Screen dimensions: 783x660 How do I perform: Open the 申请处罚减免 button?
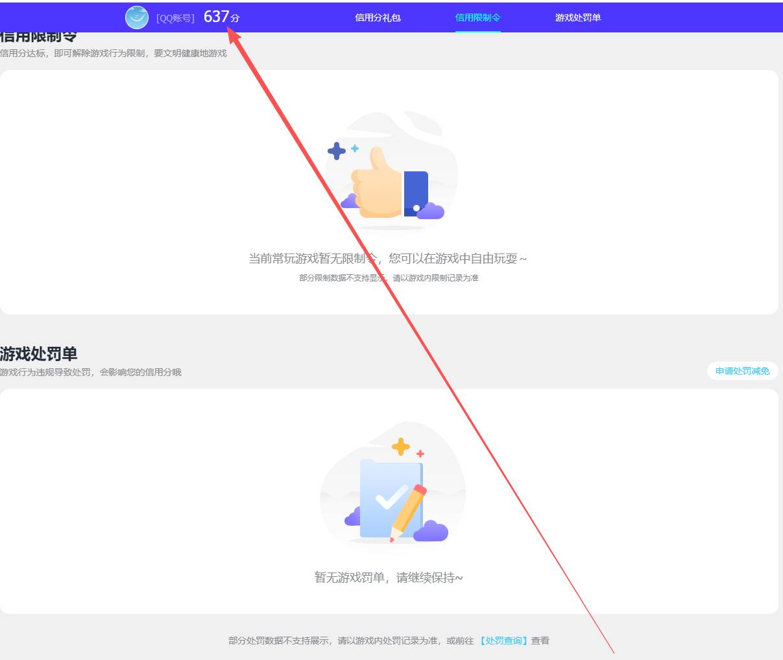[x=741, y=371]
